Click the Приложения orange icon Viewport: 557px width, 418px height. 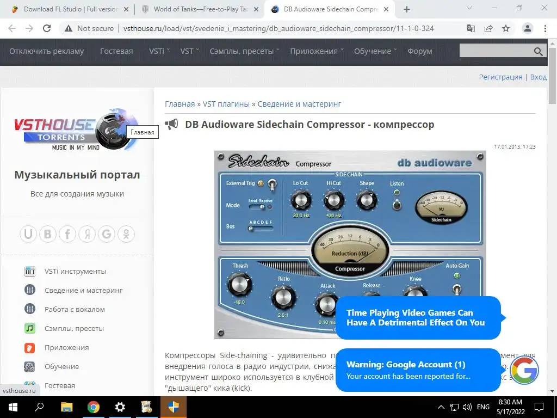coord(30,347)
